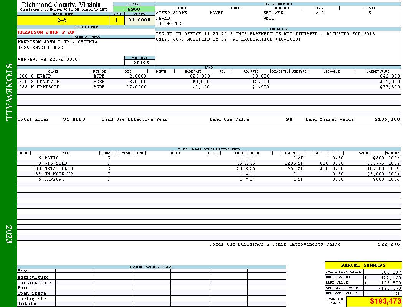Click the record number 6960
The image size is (403, 307).
(134, 9)
